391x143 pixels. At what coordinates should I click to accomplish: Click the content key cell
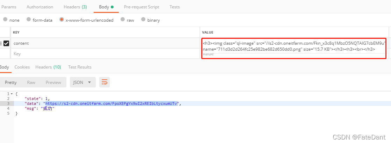pyautogui.click(x=105, y=43)
